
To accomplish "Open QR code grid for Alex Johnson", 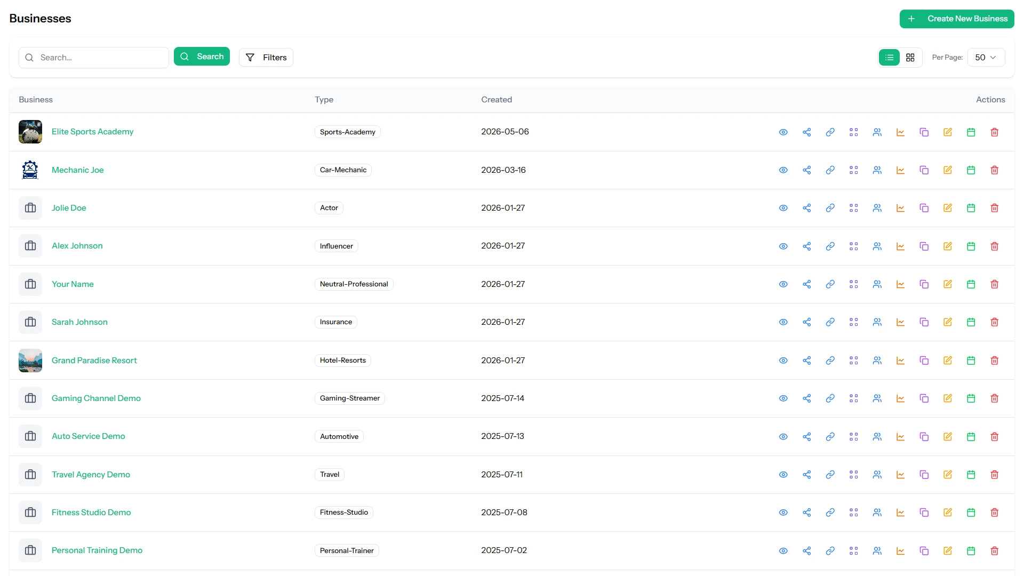I will [853, 246].
